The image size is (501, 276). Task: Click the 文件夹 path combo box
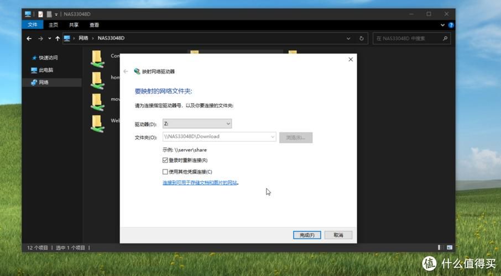tap(220, 136)
